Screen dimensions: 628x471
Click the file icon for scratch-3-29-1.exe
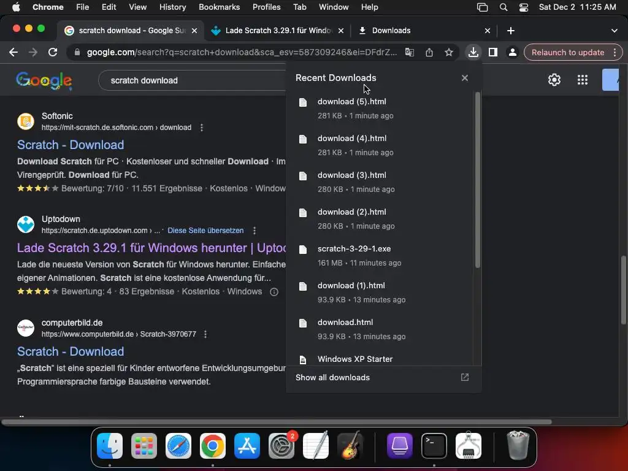[303, 250]
